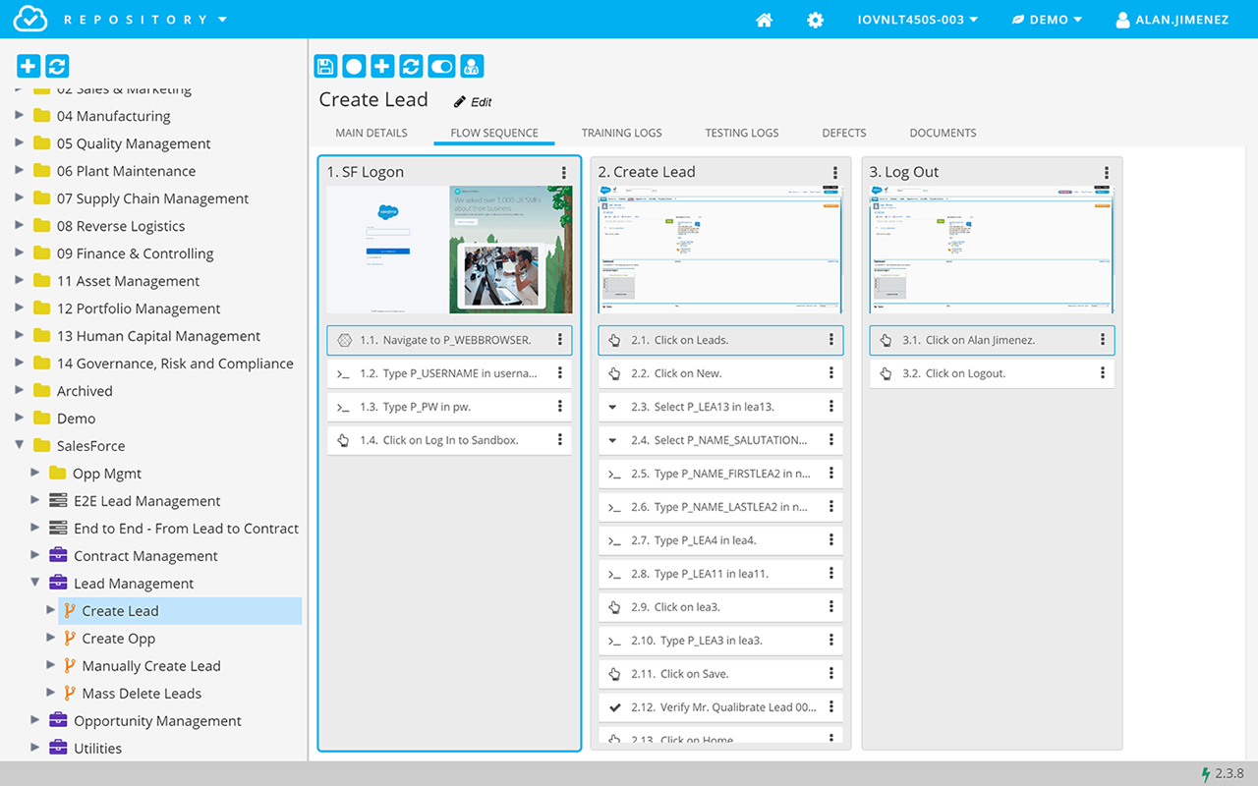Open the options menu for 2. Create Lead card
The width and height of the screenshot is (1258, 786).
tap(835, 172)
